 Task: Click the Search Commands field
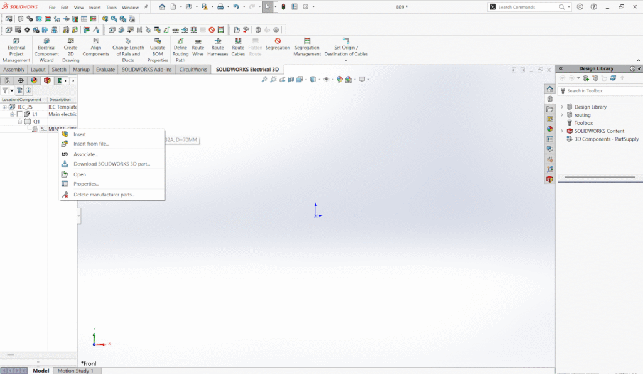[x=527, y=7]
